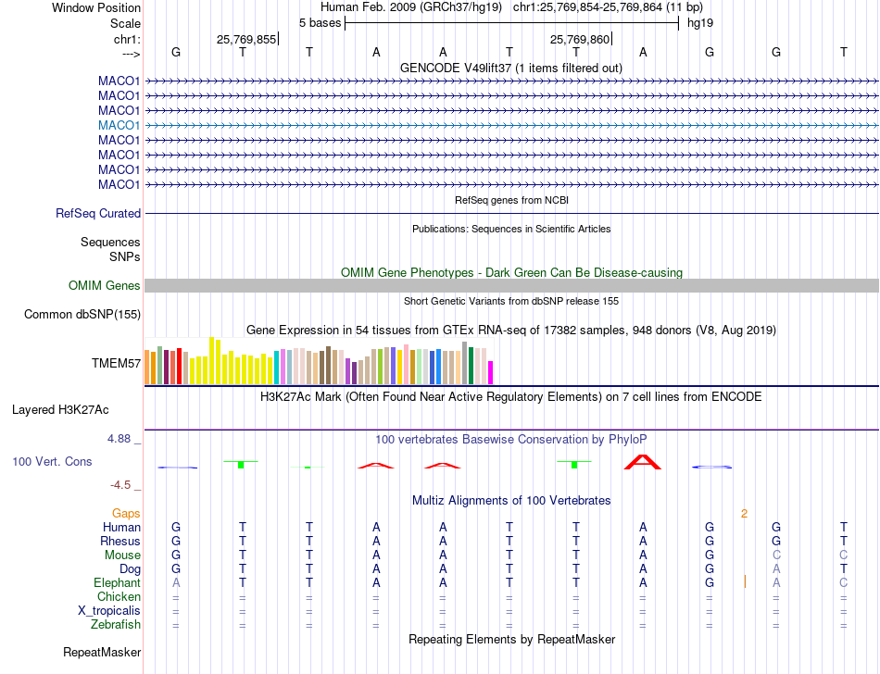Click the Layered H3K27Ac track label
880x674 pixels.
pyautogui.click(x=60, y=410)
